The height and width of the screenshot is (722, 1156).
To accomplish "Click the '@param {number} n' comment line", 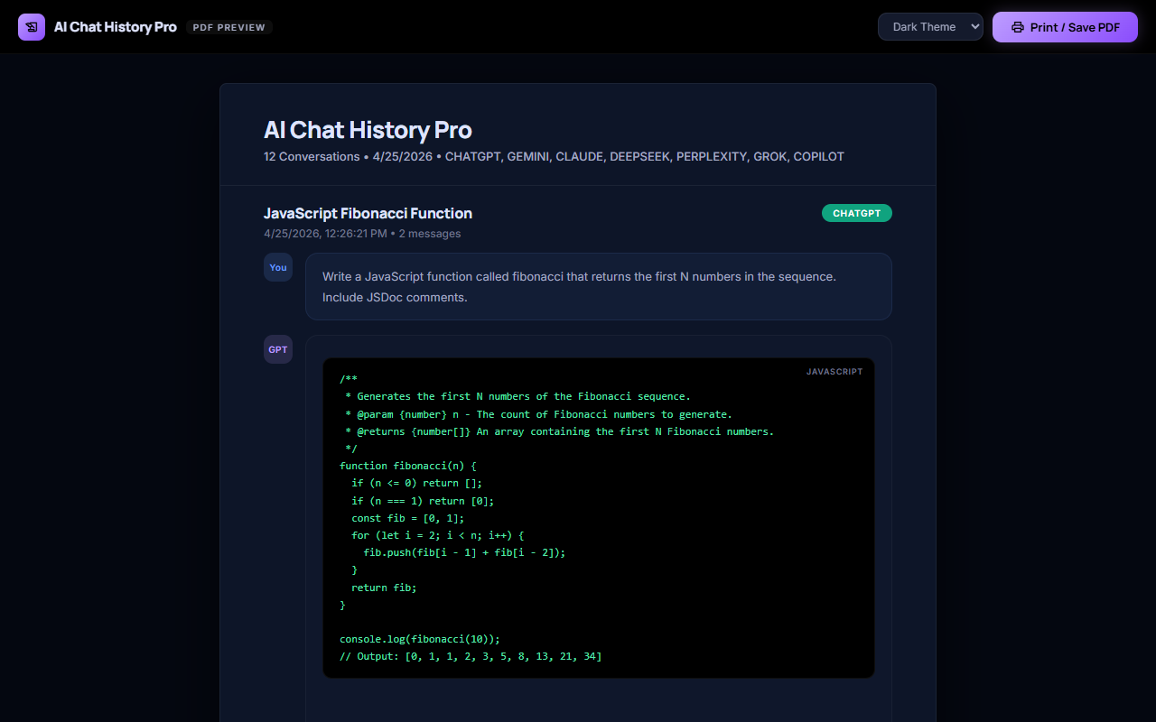I will pos(538,414).
